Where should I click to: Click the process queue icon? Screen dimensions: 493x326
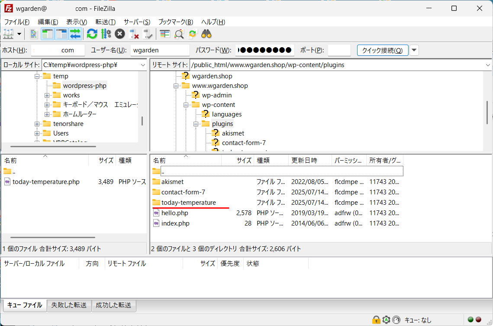coord(106,34)
